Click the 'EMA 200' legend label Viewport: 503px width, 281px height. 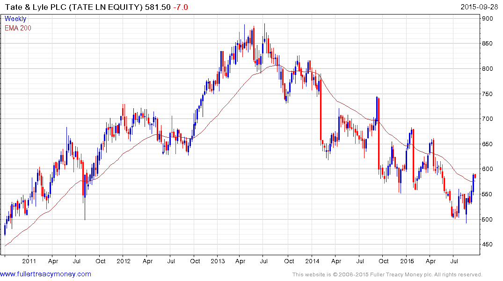(x=18, y=28)
